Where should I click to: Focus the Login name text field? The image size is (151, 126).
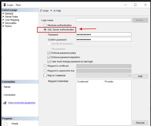click(x=104, y=20)
